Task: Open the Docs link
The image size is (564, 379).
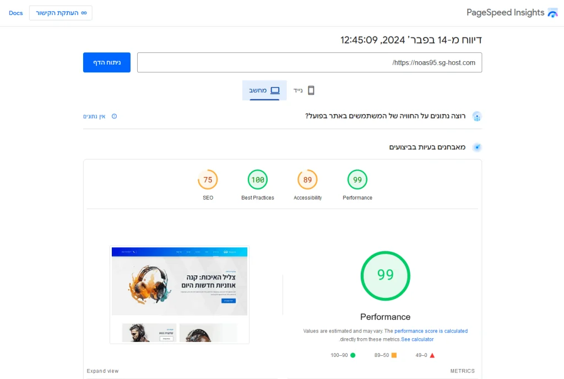Action: coord(16,13)
